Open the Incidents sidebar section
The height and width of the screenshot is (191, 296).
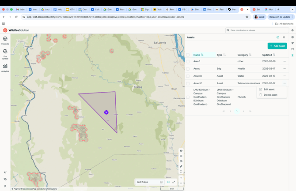5,40
